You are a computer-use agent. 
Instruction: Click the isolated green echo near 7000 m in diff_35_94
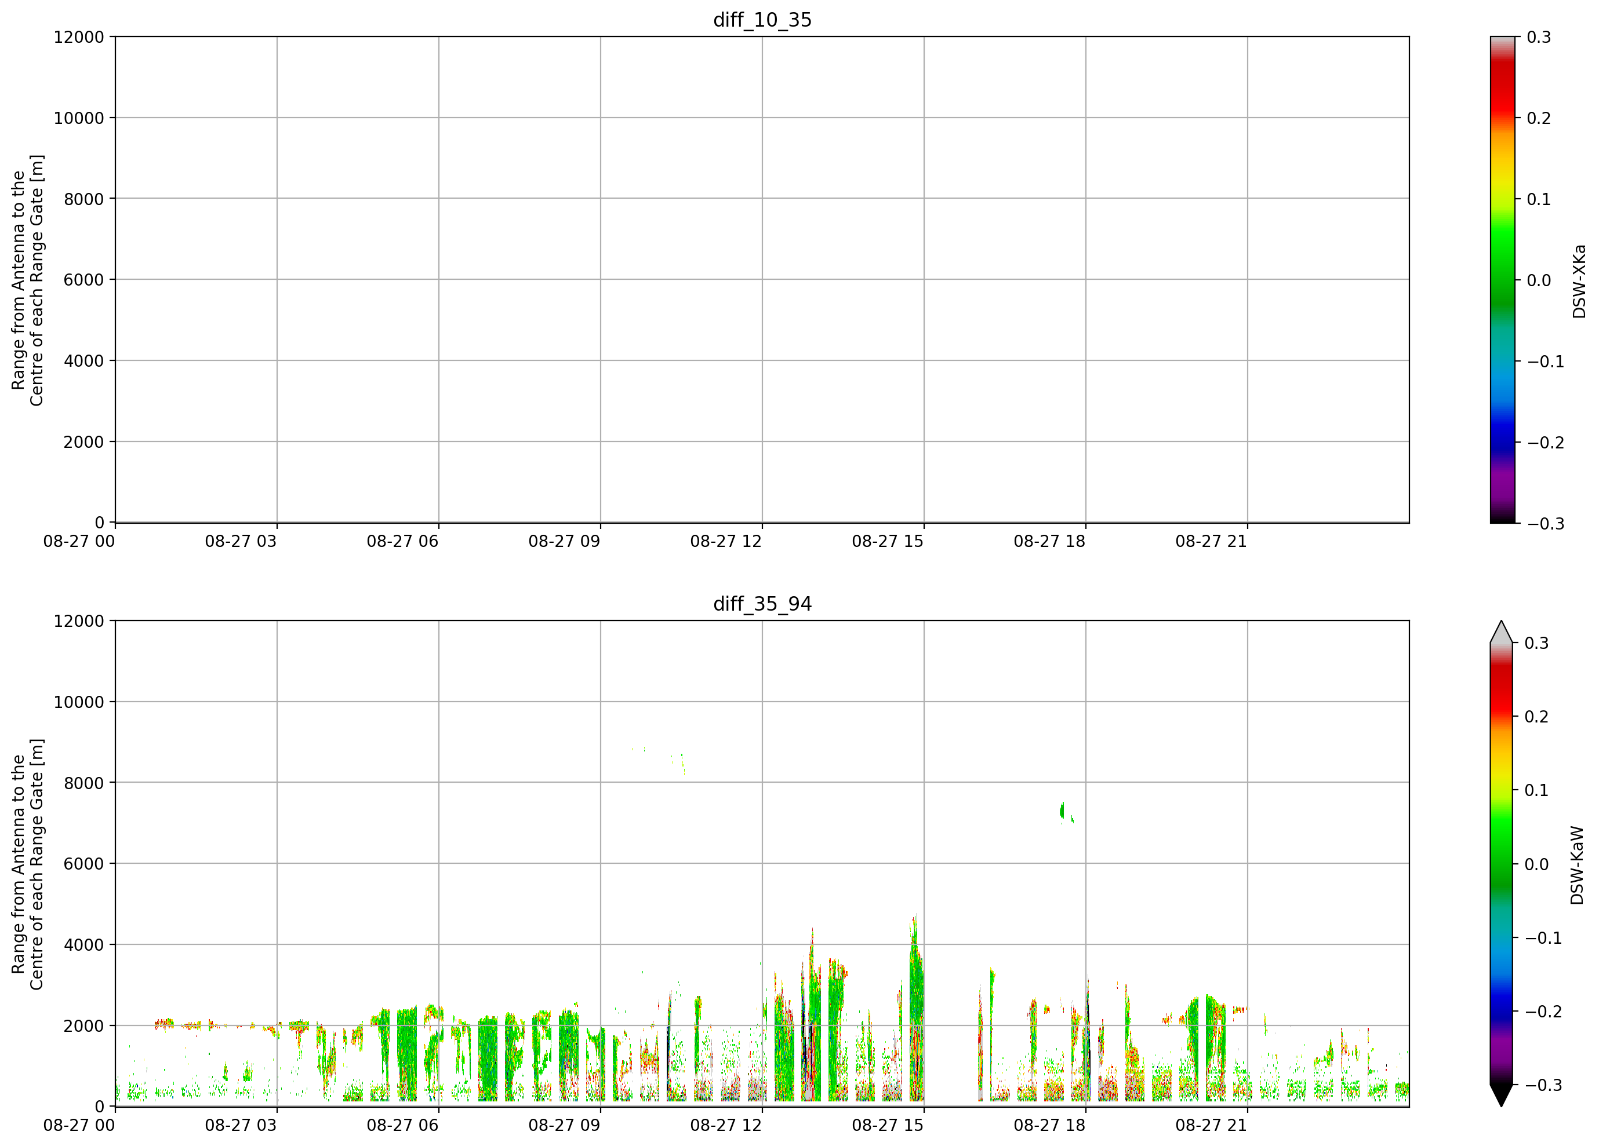(x=1063, y=812)
